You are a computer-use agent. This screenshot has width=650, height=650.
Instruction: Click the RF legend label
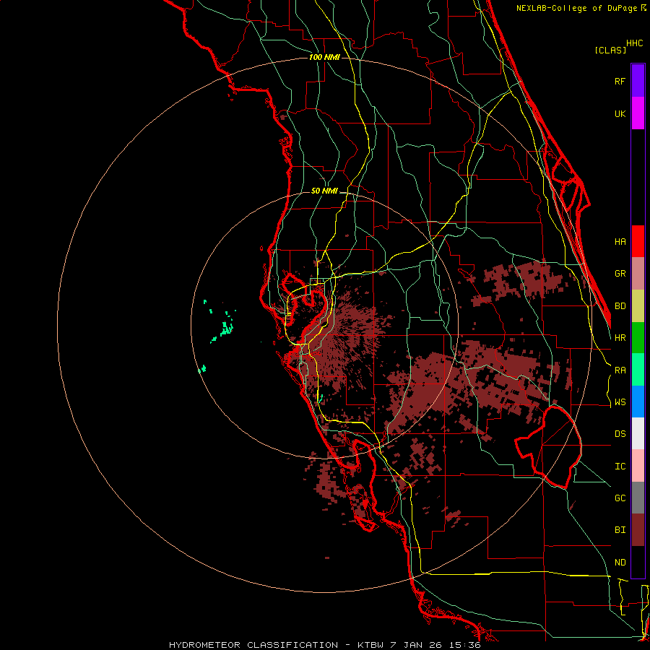coord(620,81)
